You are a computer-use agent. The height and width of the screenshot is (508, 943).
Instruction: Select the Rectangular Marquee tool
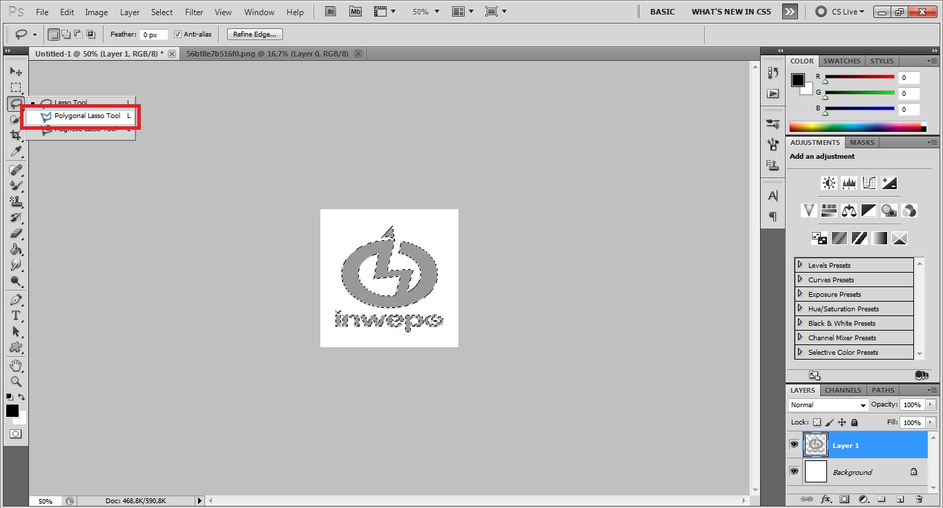(x=15, y=88)
